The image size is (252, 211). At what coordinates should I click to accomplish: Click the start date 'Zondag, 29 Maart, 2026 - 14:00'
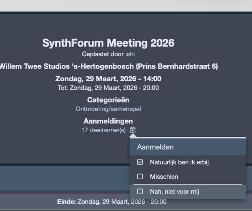(x=108, y=79)
